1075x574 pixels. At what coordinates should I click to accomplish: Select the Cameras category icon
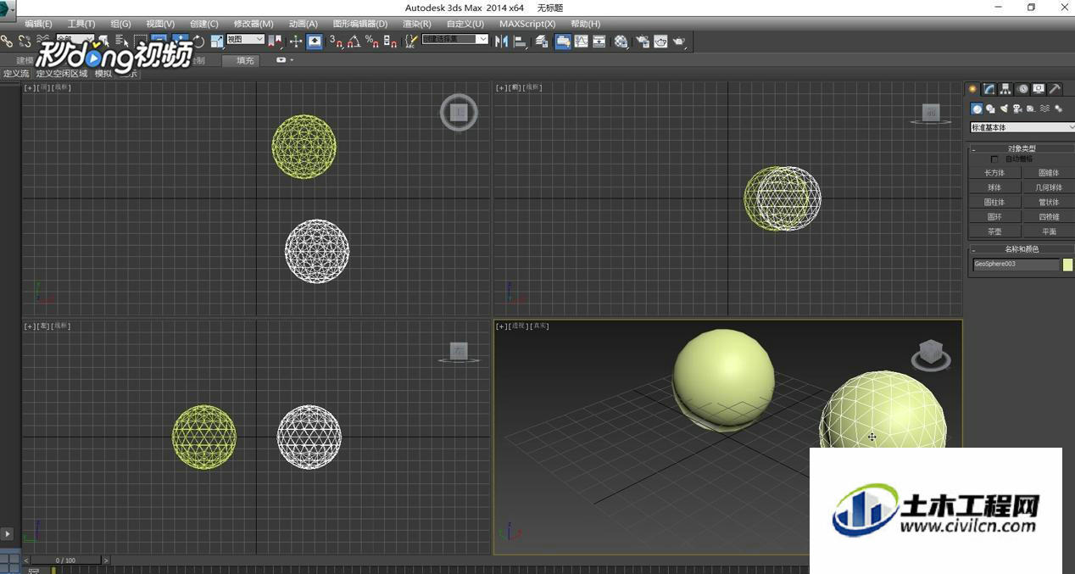tap(1017, 109)
